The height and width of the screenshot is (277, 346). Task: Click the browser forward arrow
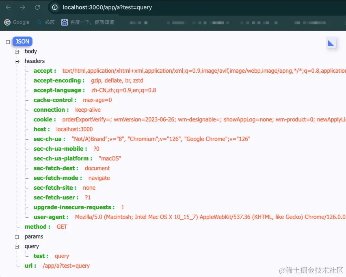point(22,7)
